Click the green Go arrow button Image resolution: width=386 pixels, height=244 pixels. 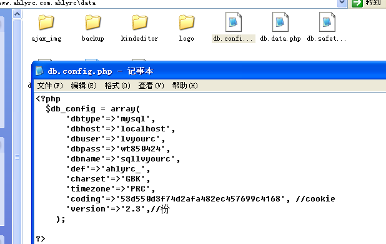357,3
